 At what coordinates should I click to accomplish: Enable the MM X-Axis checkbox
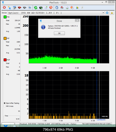click(5, 106)
